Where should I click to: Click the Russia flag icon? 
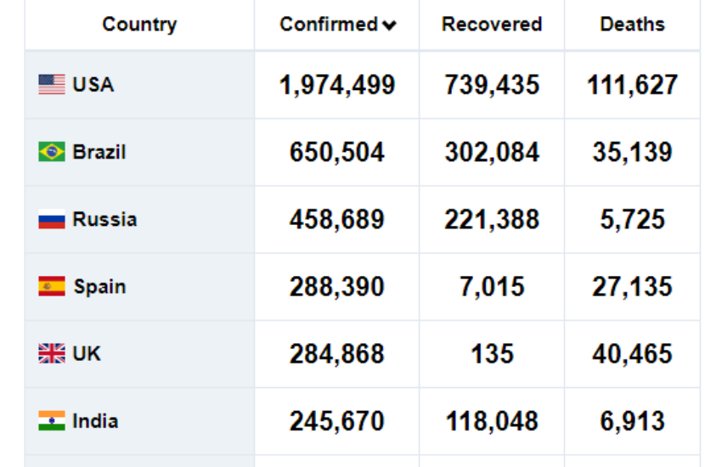52,219
